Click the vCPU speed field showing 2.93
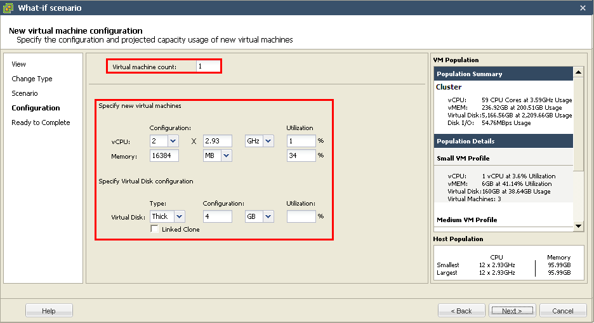Viewport: 594px width, 323px height. (x=218, y=141)
